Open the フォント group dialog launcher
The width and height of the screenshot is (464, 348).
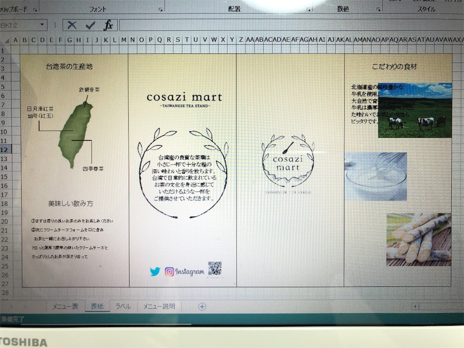point(161,10)
